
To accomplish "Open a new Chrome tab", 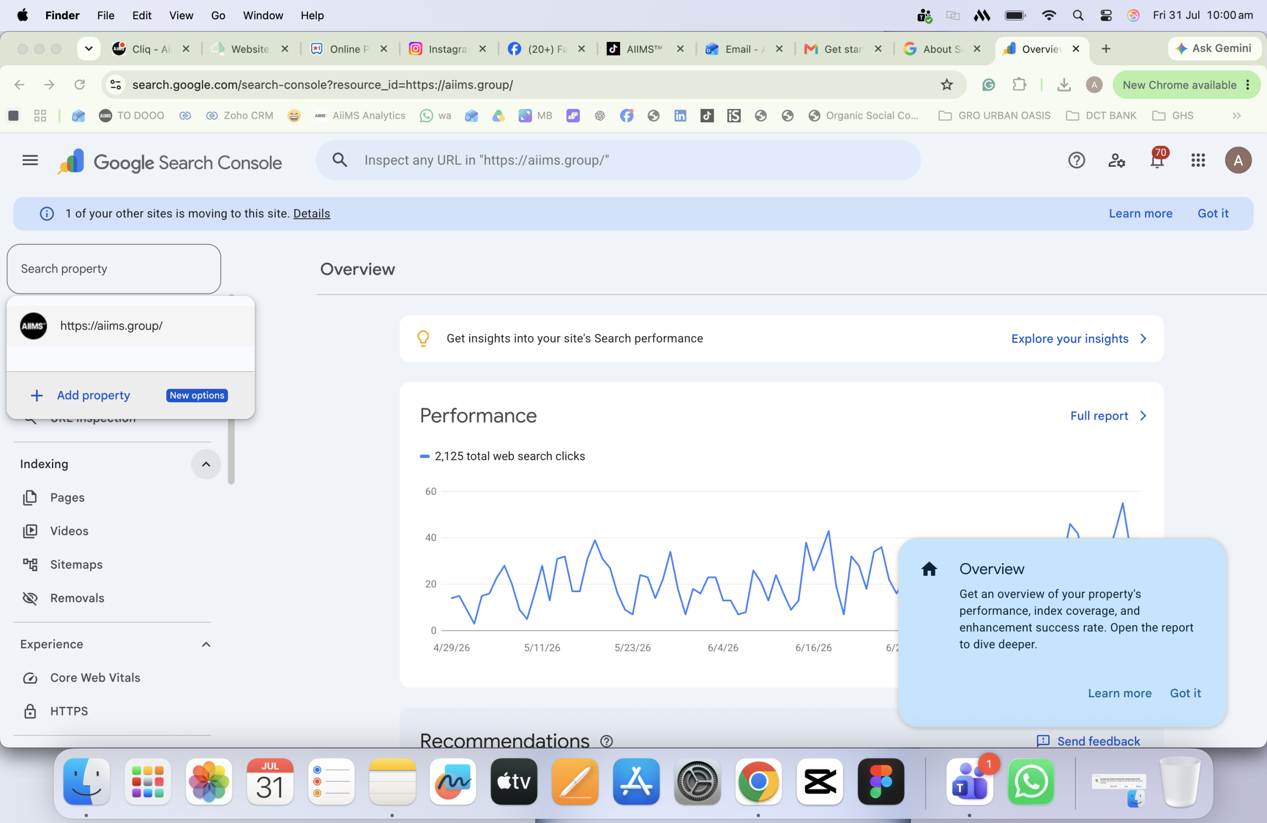I will (1106, 49).
